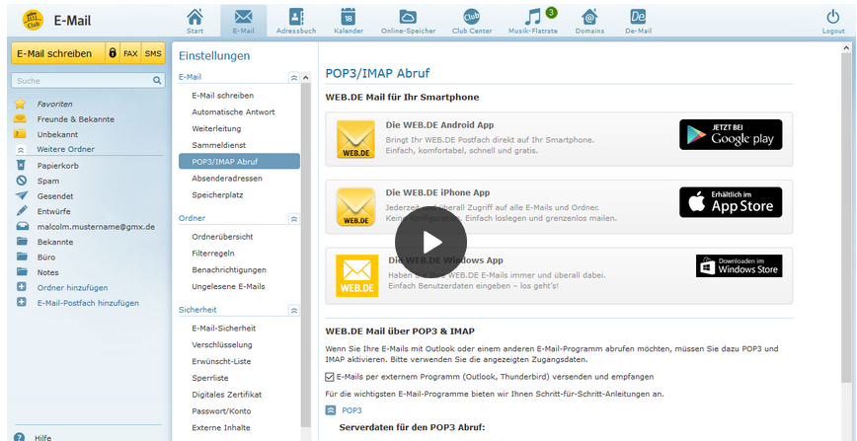
Task: Open Filterregeln settings
Action: tap(213, 253)
